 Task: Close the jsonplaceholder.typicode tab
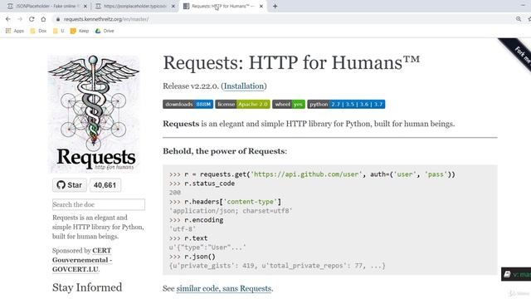coord(173,6)
